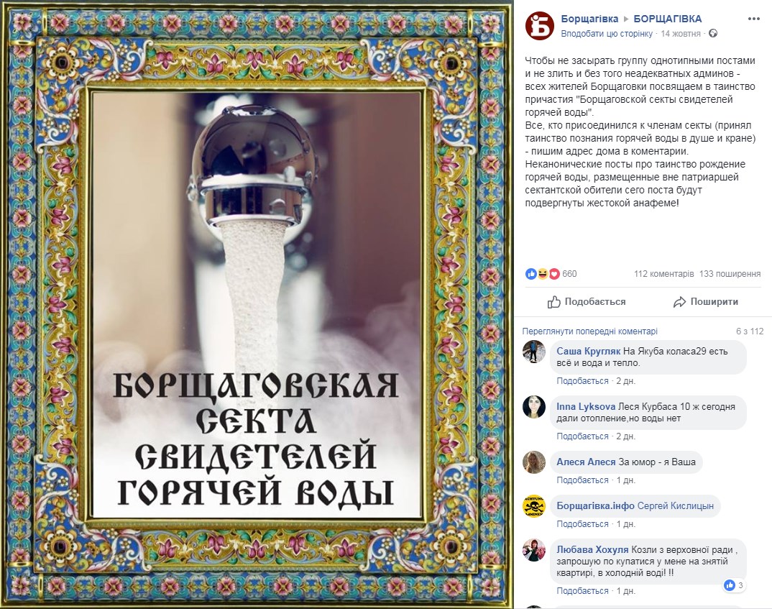Click the heart reaction icon near 660
Image resolution: width=772 pixels, height=609 pixels.
click(x=554, y=274)
